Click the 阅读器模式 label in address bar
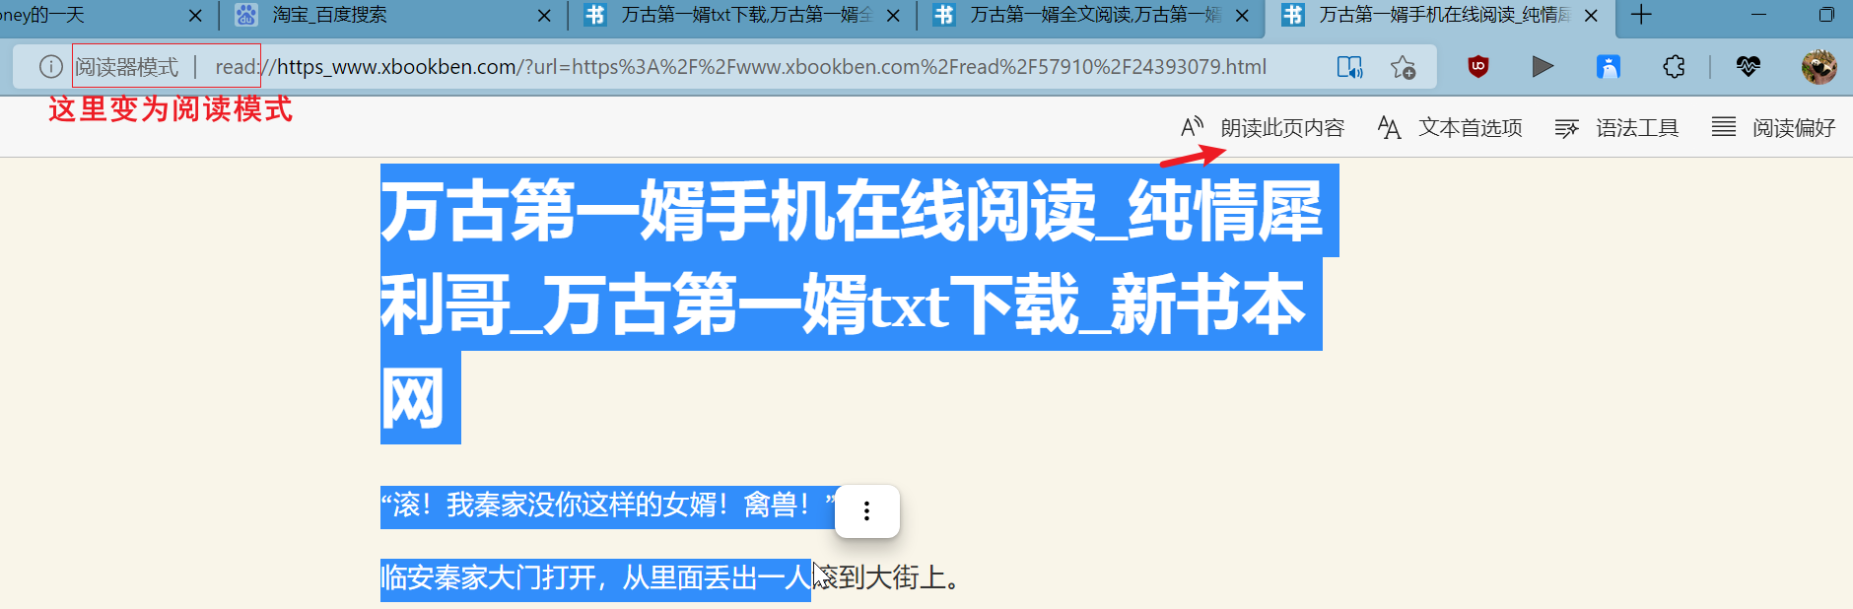 126,67
